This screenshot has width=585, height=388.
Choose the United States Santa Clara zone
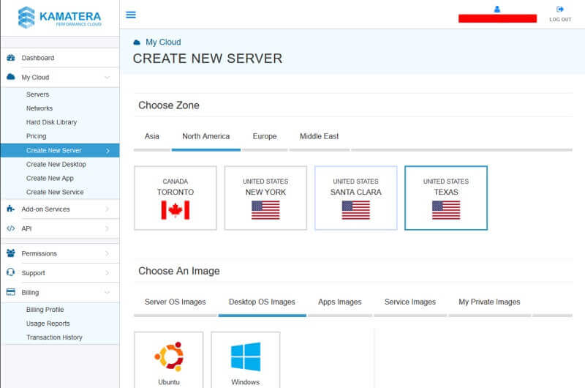tap(355, 198)
